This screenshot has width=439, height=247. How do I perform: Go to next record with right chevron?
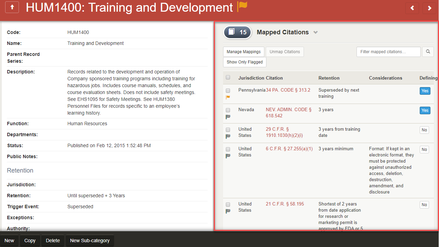429,8
